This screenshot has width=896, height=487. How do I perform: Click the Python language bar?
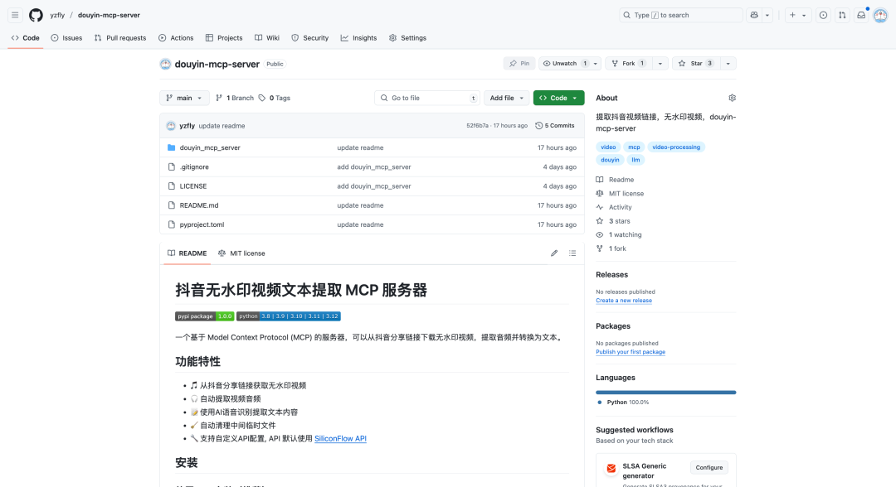(665, 393)
